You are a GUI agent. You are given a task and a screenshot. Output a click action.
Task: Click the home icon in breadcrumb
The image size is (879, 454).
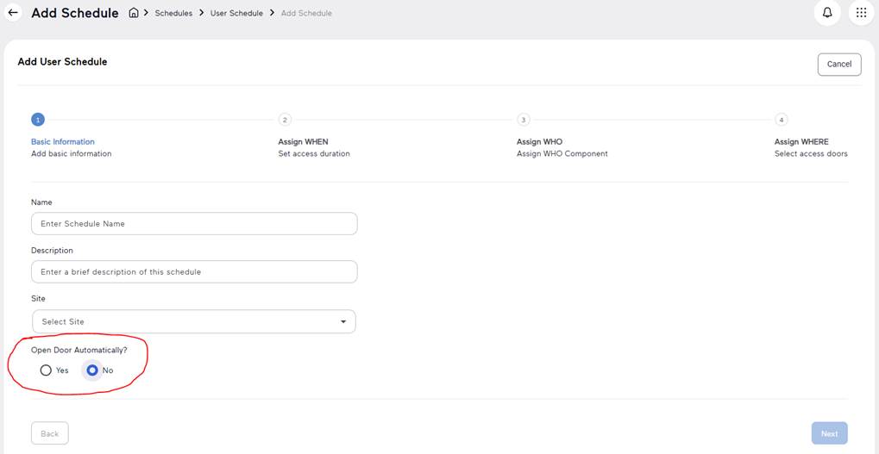click(x=134, y=13)
